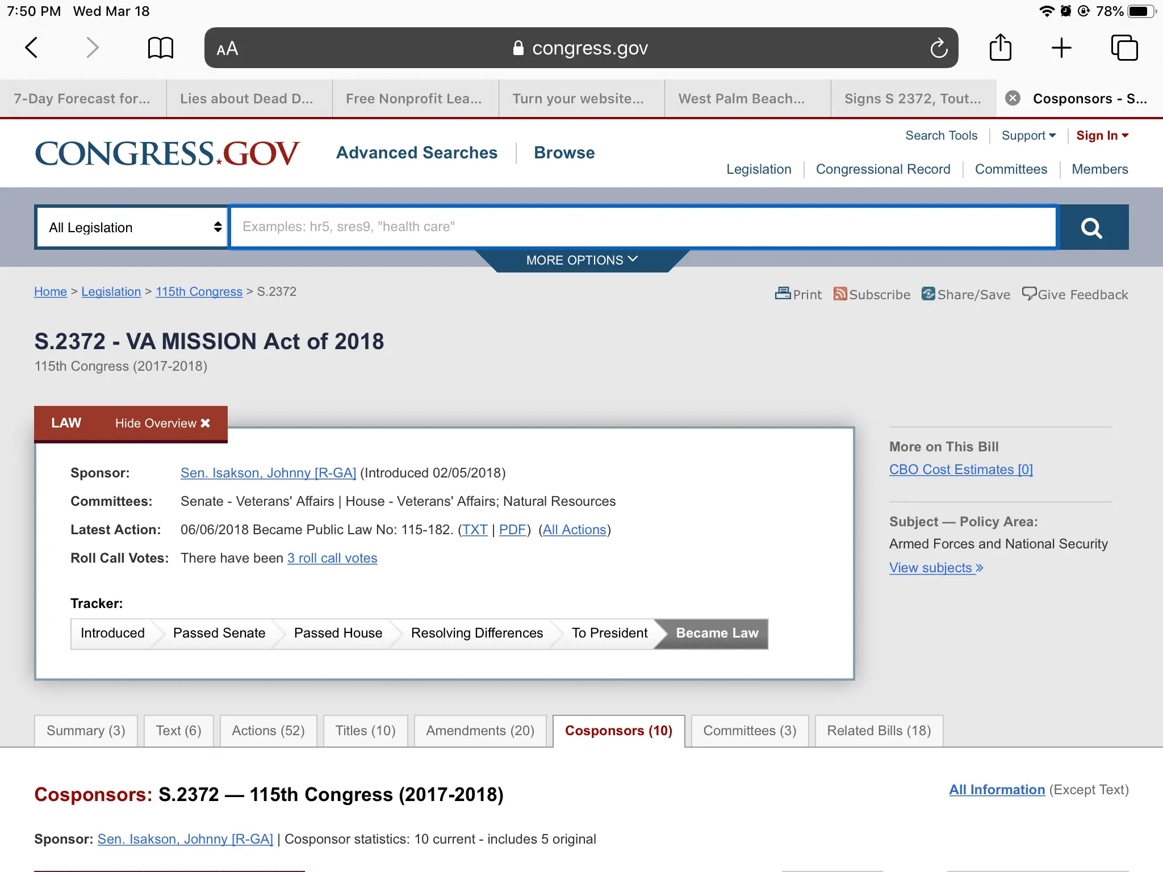The width and height of the screenshot is (1163, 872).
Task: Click into the legislation search field
Action: [x=642, y=227]
